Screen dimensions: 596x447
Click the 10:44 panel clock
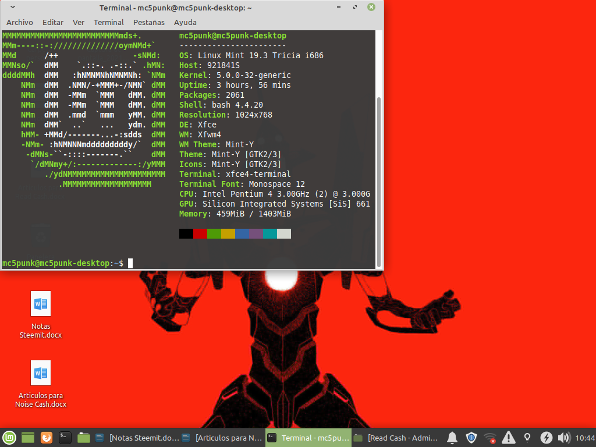pyautogui.click(x=585, y=438)
